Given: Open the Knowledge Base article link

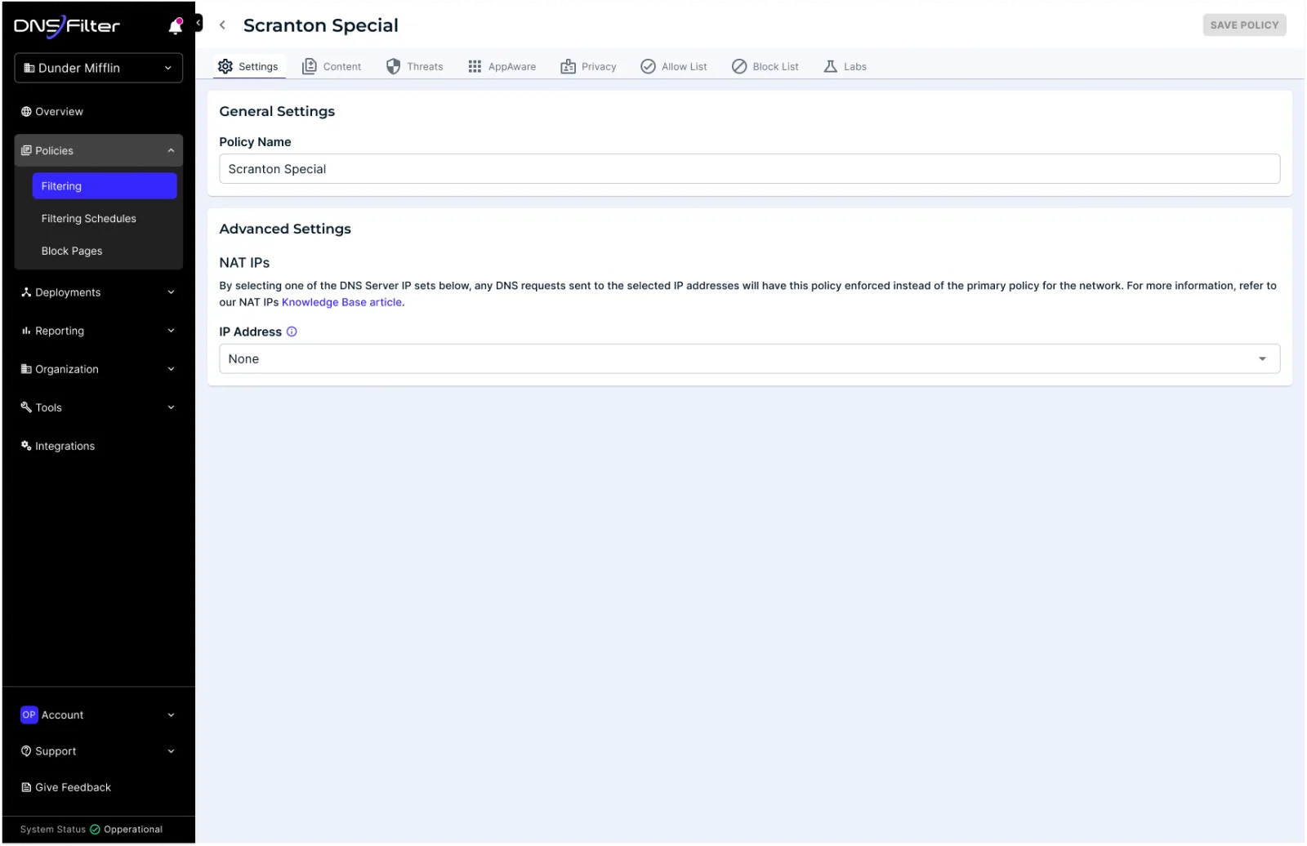Looking at the screenshot, I should tap(342, 303).
